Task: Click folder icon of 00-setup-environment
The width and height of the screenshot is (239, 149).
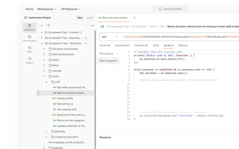Action: [50, 49]
